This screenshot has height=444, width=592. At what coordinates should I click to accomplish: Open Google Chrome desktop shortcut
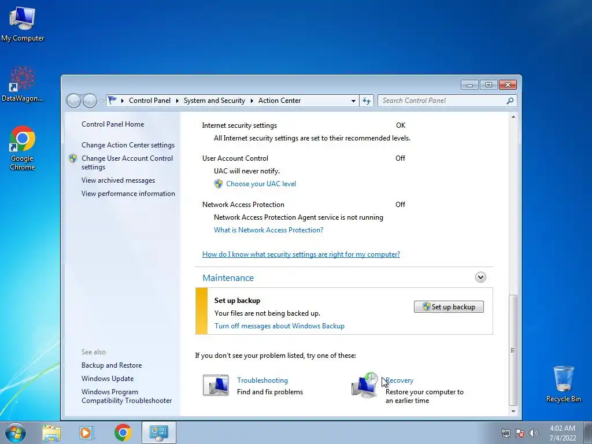pyautogui.click(x=23, y=148)
